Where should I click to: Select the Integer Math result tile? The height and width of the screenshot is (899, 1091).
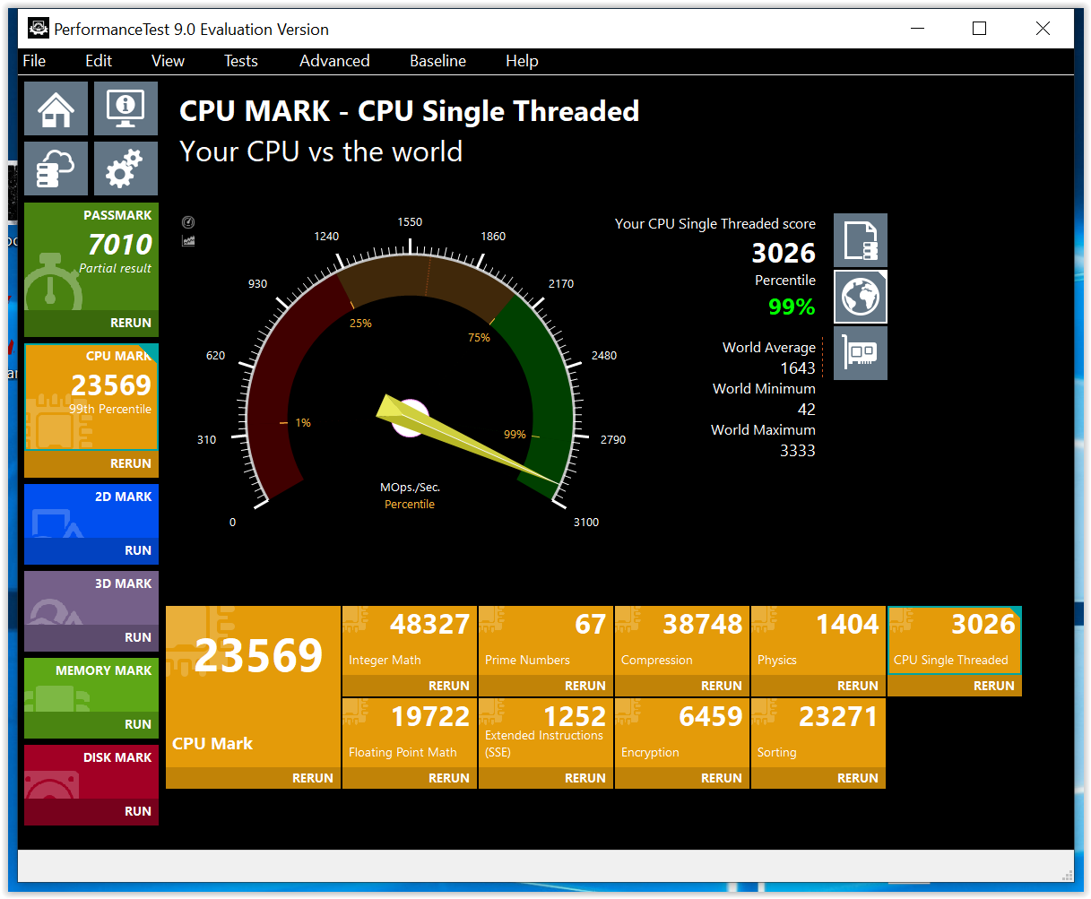pyautogui.click(x=410, y=641)
